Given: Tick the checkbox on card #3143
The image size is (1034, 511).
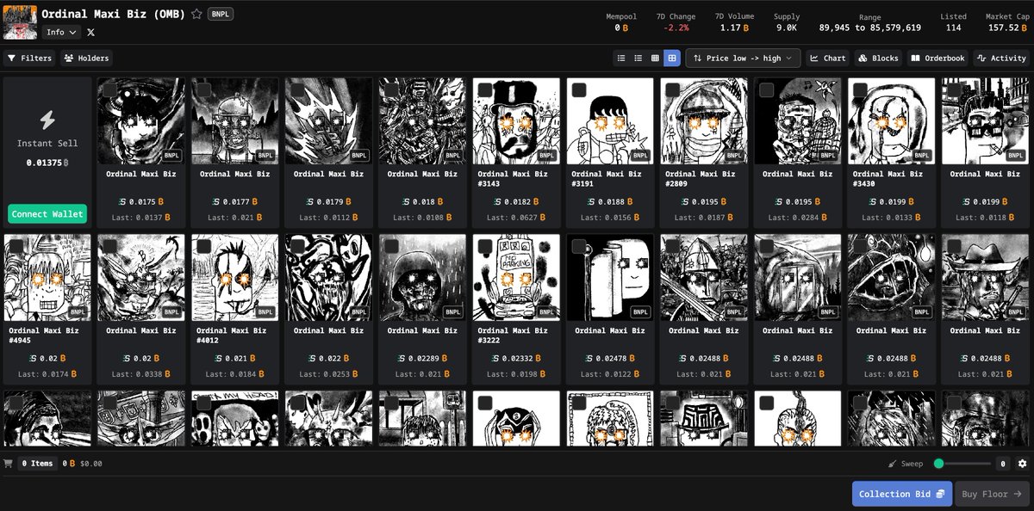Looking at the screenshot, I should pos(485,89).
